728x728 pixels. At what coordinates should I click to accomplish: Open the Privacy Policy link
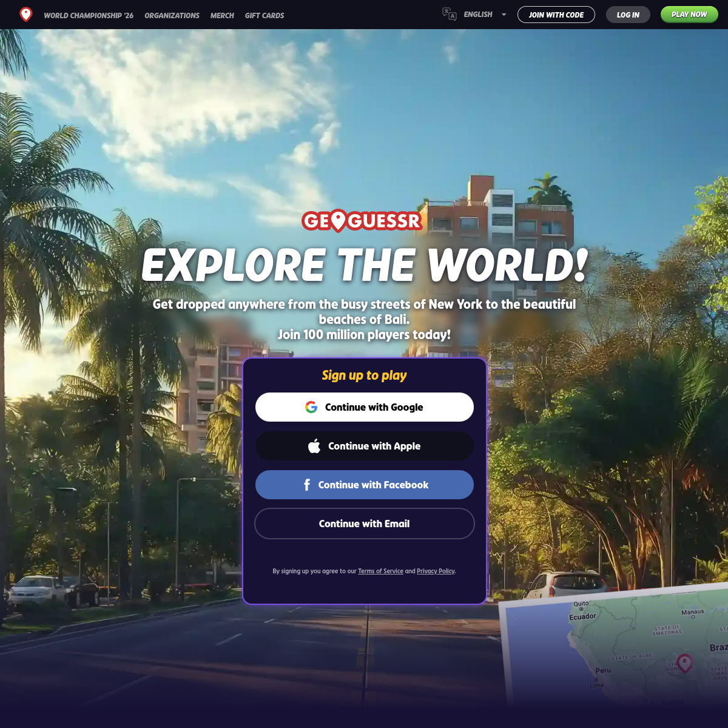coord(436,571)
